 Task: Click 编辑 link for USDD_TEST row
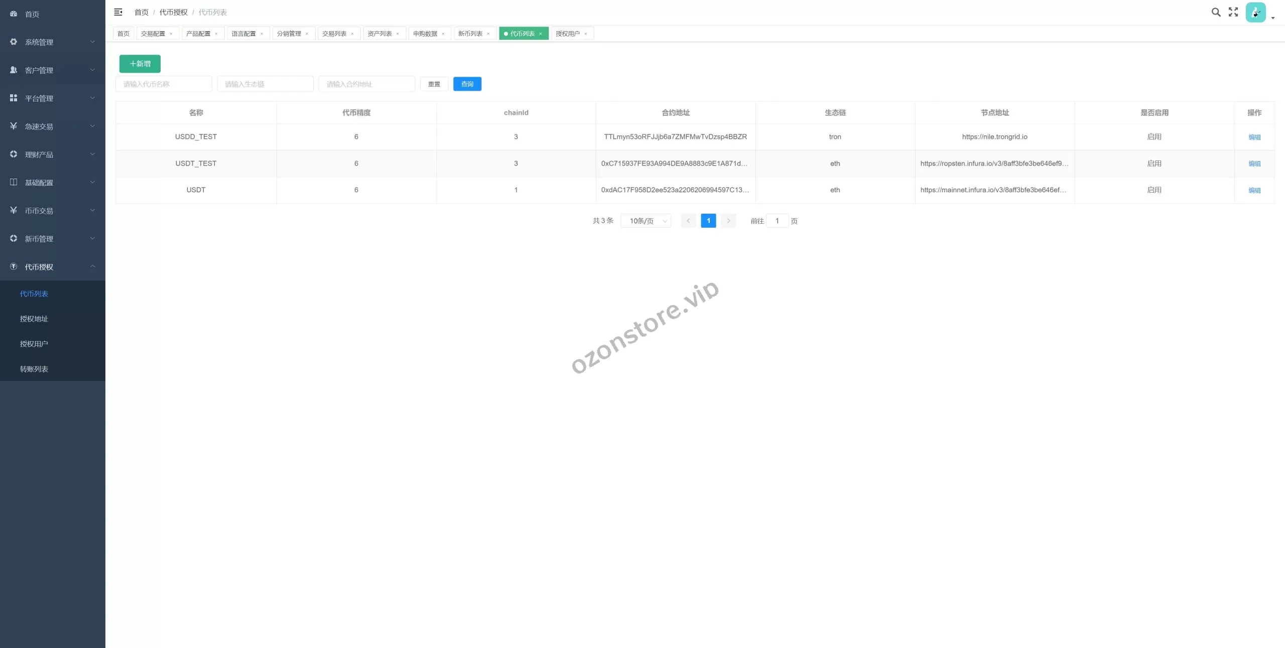pyautogui.click(x=1254, y=137)
